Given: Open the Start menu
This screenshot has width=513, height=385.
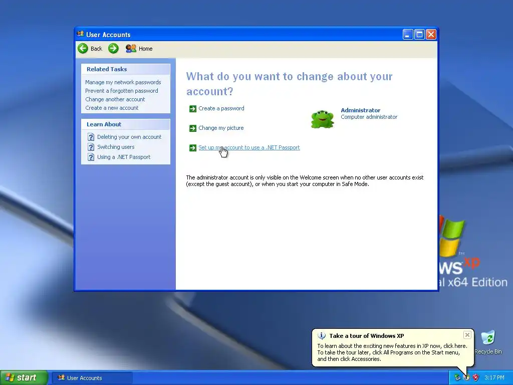Looking at the screenshot, I should coord(24,377).
